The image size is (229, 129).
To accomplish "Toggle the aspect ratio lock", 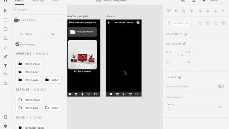I will coord(182,55).
